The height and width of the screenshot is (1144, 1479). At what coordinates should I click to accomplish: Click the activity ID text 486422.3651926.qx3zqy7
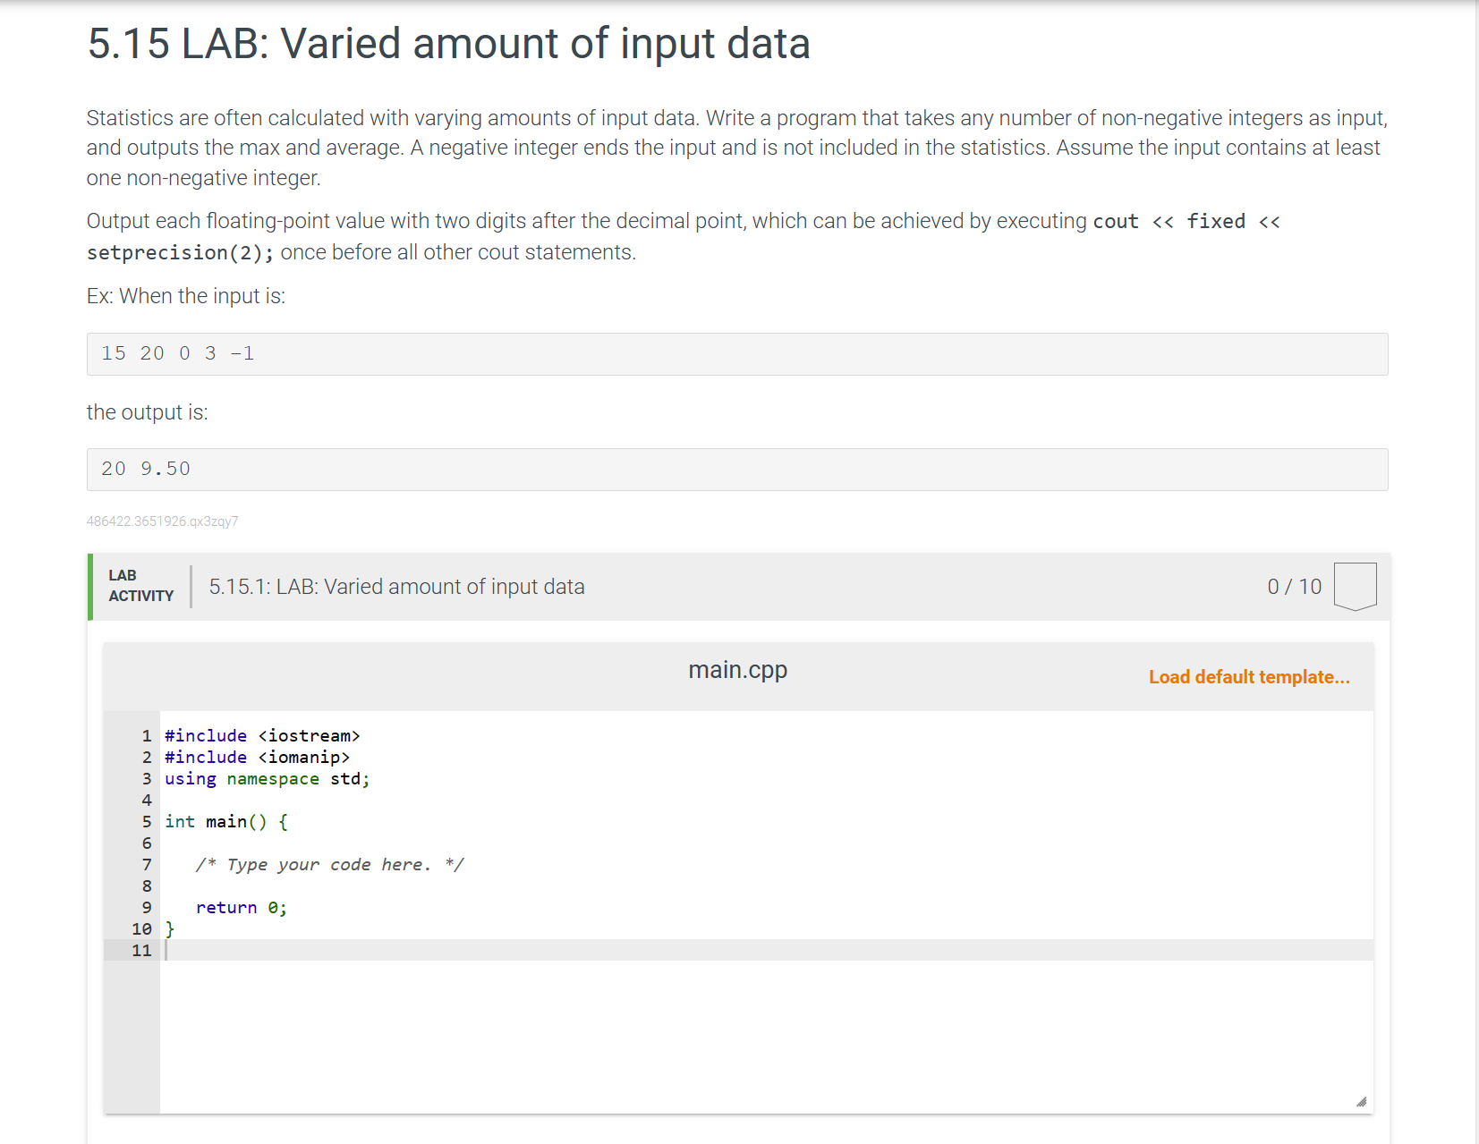coord(162,521)
